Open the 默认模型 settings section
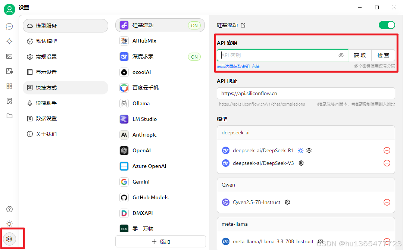Viewport: 403px width, 250px height. coord(66,41)
